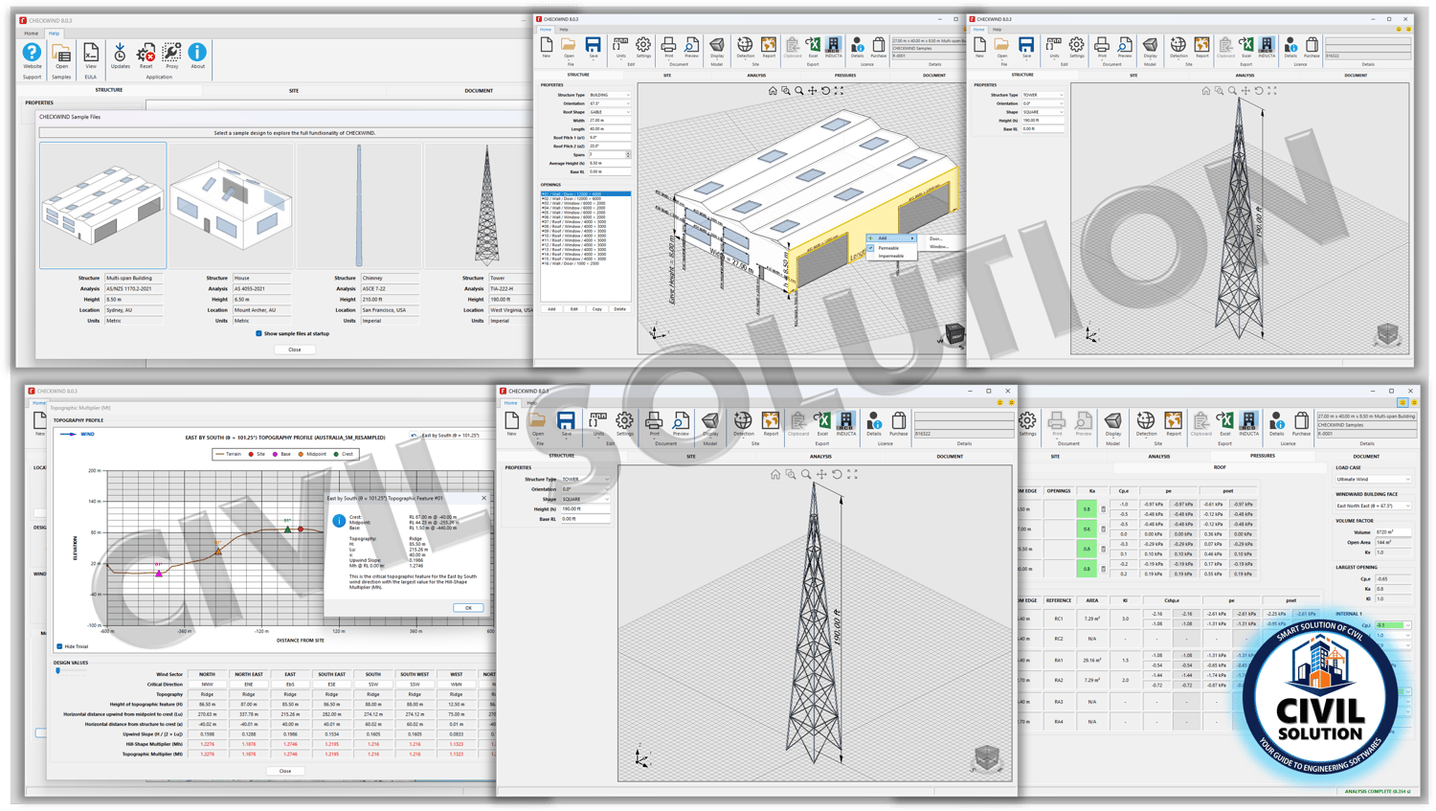Open Windward Building Face dropdown in pressures window
Image resolution: width=1436 pixels, height=811 pixels.
point(1374,506)
